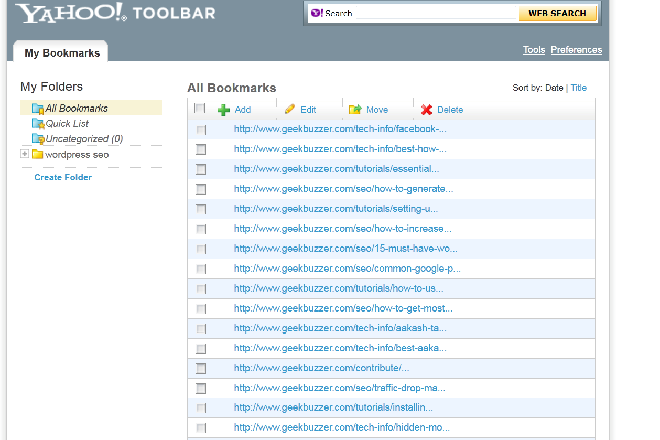Open geekbuzzer tech-info/hidden-mo bookmark link
The image size is (660, 440).
pyautogui.click(x=342, y=427)
